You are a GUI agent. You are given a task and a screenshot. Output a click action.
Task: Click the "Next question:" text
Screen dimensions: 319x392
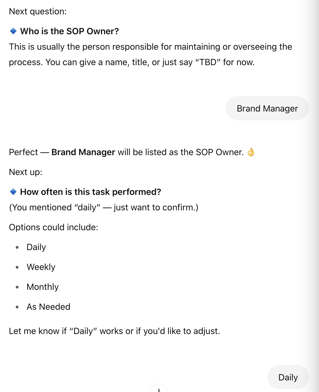(38, 11)
